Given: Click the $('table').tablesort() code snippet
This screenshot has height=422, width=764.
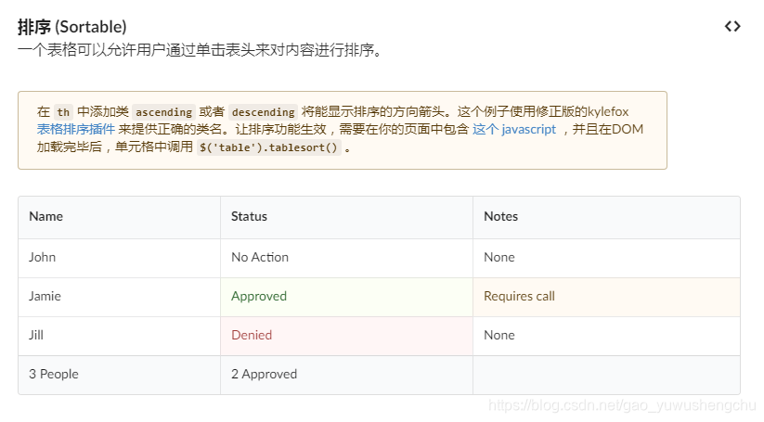Looking at the screenshot, I should pos(268,147).
